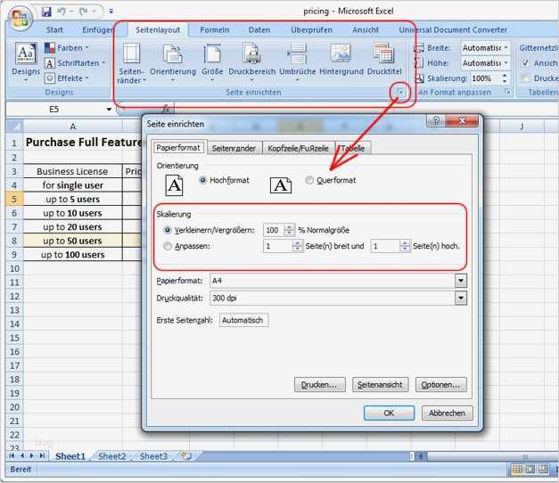Toggle Gitternetzlinien Drucken checkbox
559x483 pixels.
(525, 78)
